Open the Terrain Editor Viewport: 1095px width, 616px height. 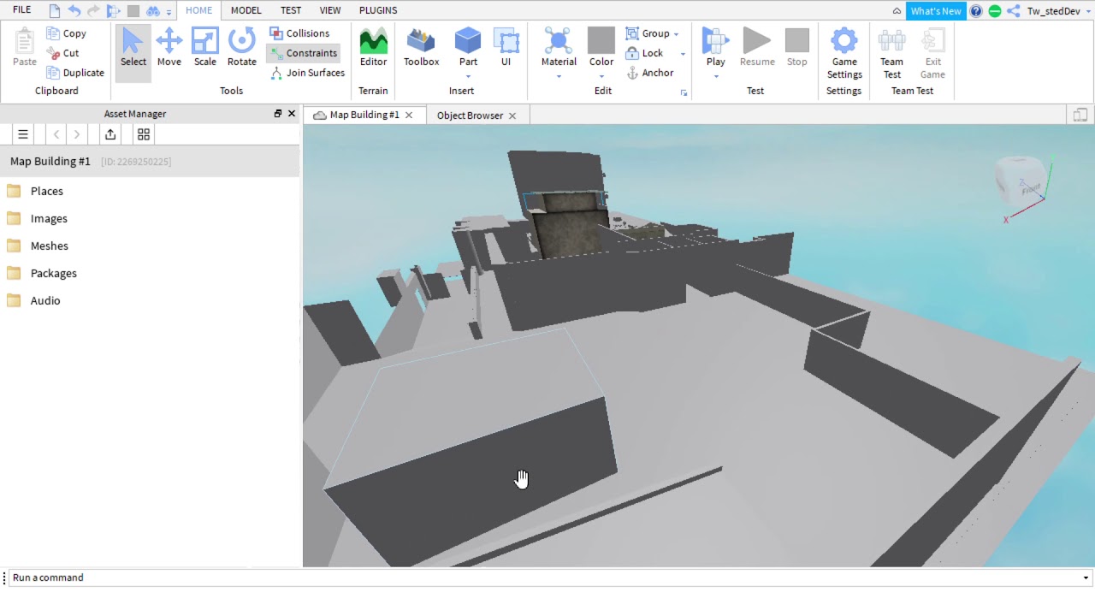click(x=373, y=47)
